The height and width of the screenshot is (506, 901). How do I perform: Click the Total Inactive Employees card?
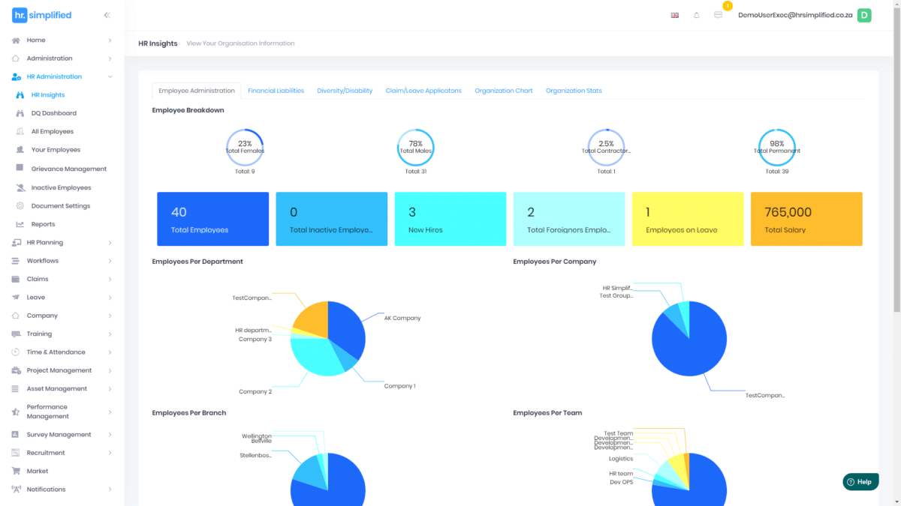coord(332,219)
